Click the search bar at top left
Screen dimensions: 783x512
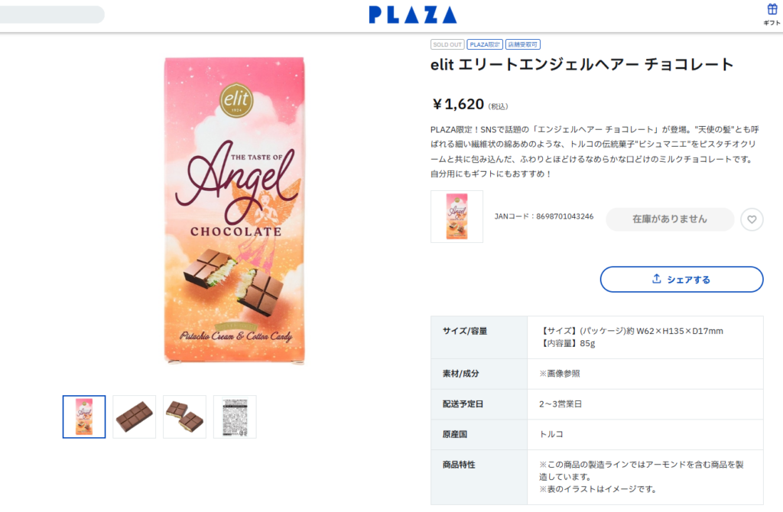click(51, 15)
